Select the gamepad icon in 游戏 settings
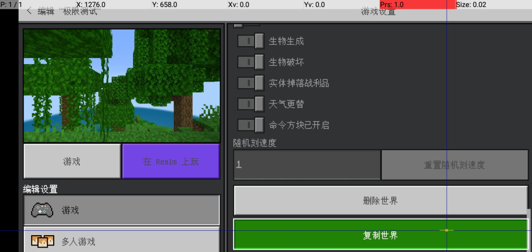This screenshot has height=252, width=532. pyautogui.click(x=42, y=210)
